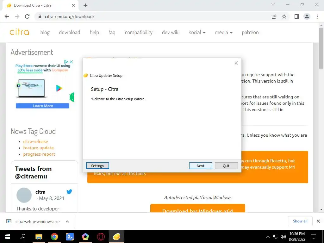Open progress-report tag link
This screenshot has height=243, width=324.
[39, 154]
